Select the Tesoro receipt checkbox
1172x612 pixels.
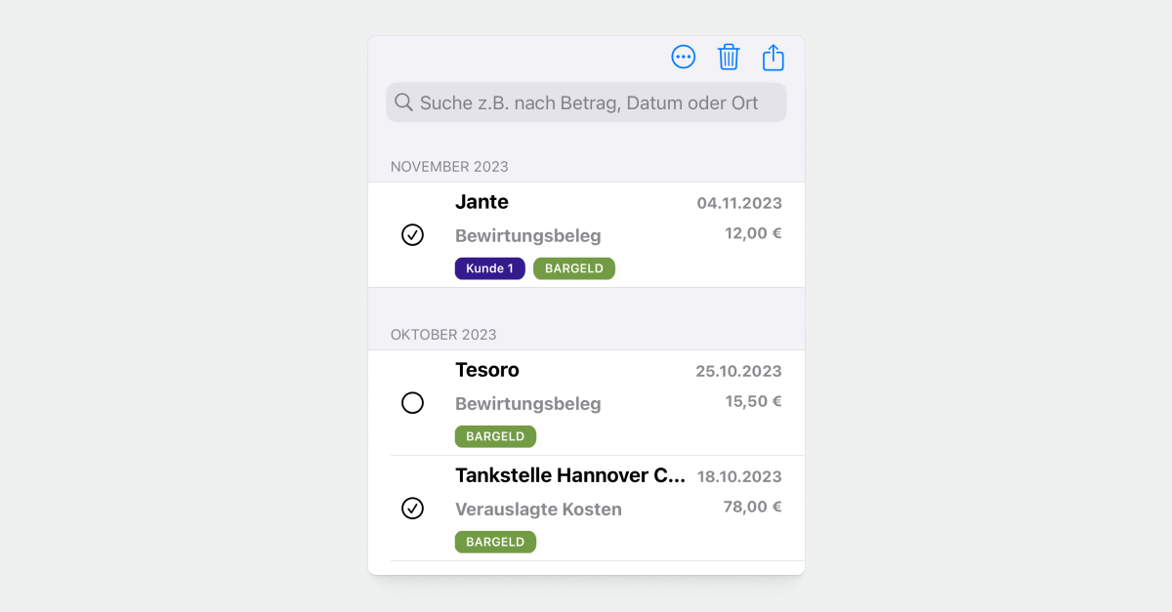point(413,403)
